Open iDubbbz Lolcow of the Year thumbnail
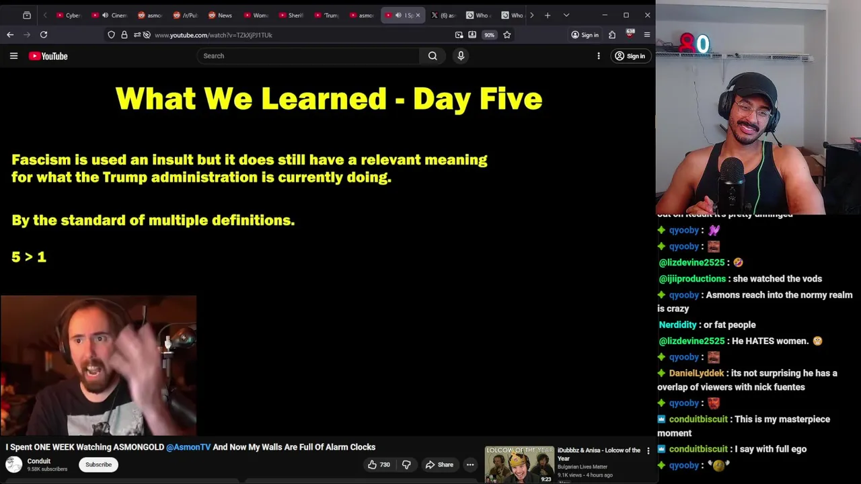Screen dimensions: 861x484 519,465
